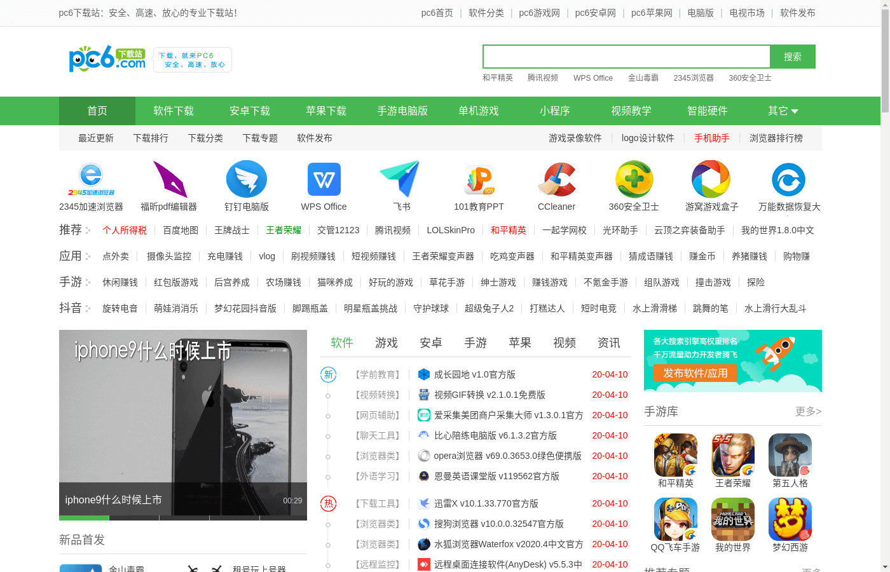Open the 王者荣耀 game icon in 手游库
This screenshot has width=890, height=572.
(x=733, y=455)
